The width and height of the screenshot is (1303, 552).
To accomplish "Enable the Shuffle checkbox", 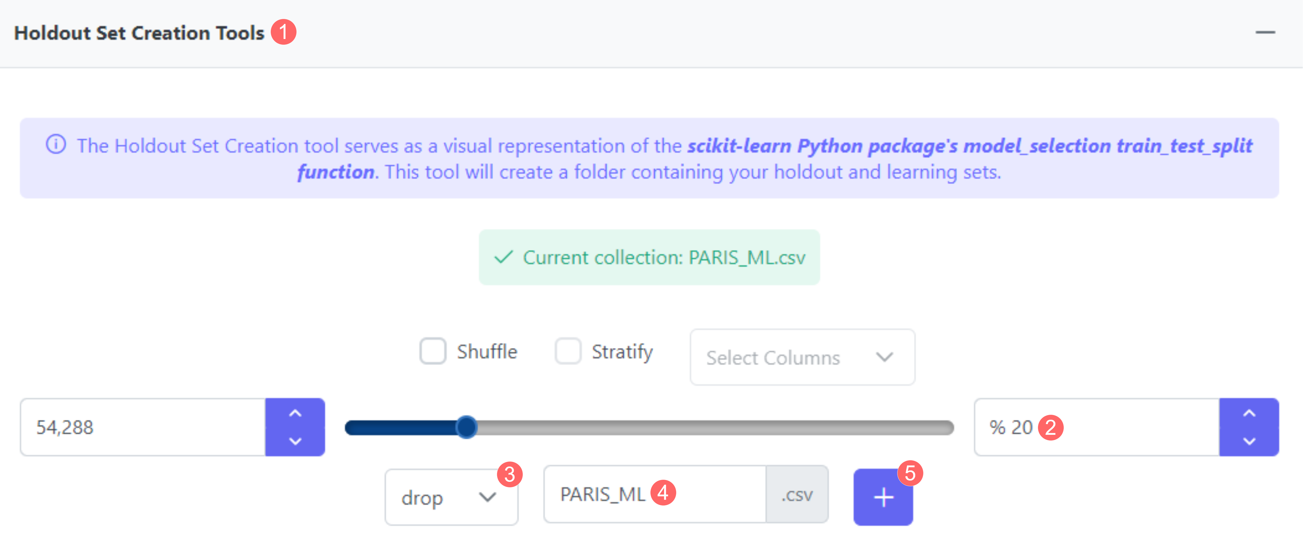I will coord(433,351).
